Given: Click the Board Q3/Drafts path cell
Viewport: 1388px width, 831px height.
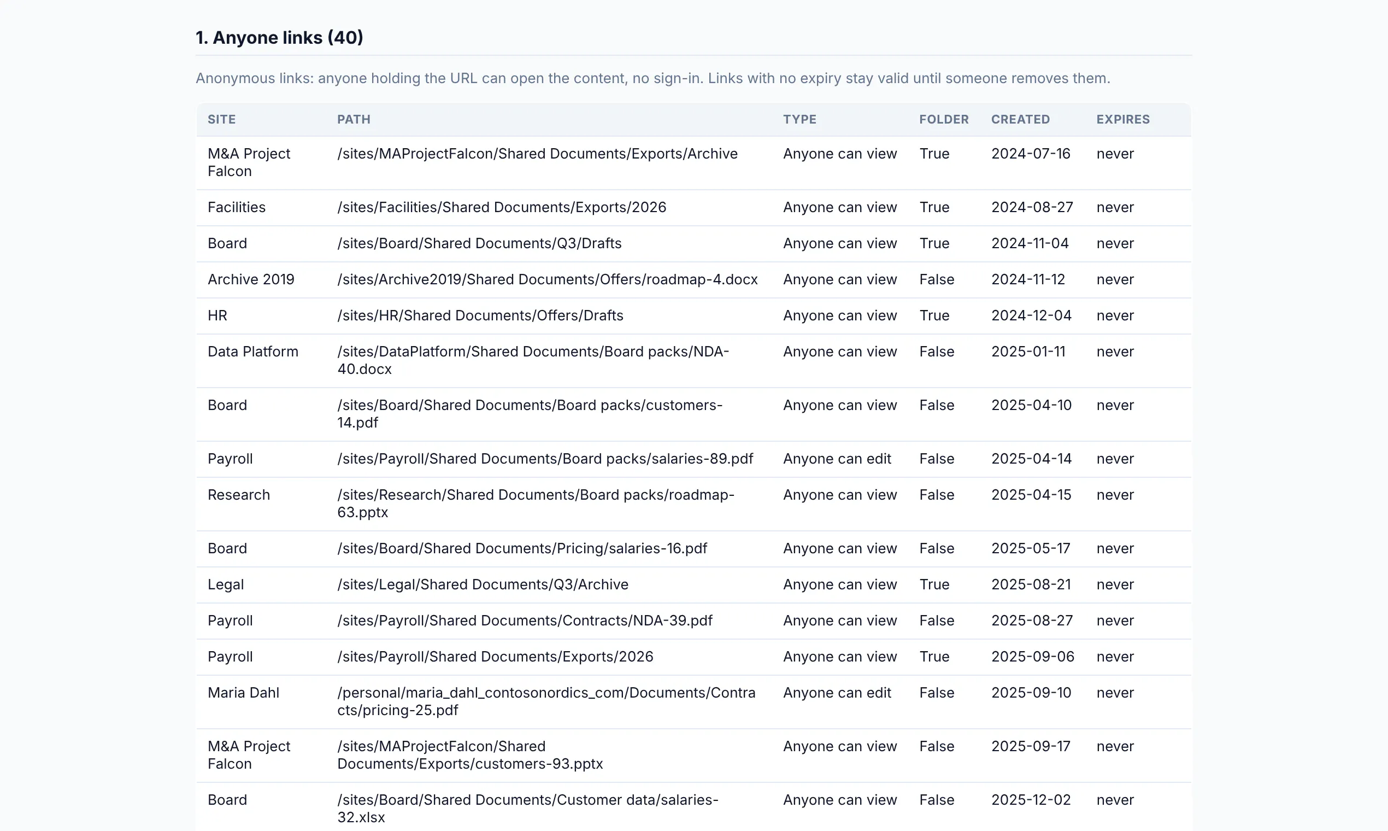Looking at the screenshot, I should (x=479, y=243).
